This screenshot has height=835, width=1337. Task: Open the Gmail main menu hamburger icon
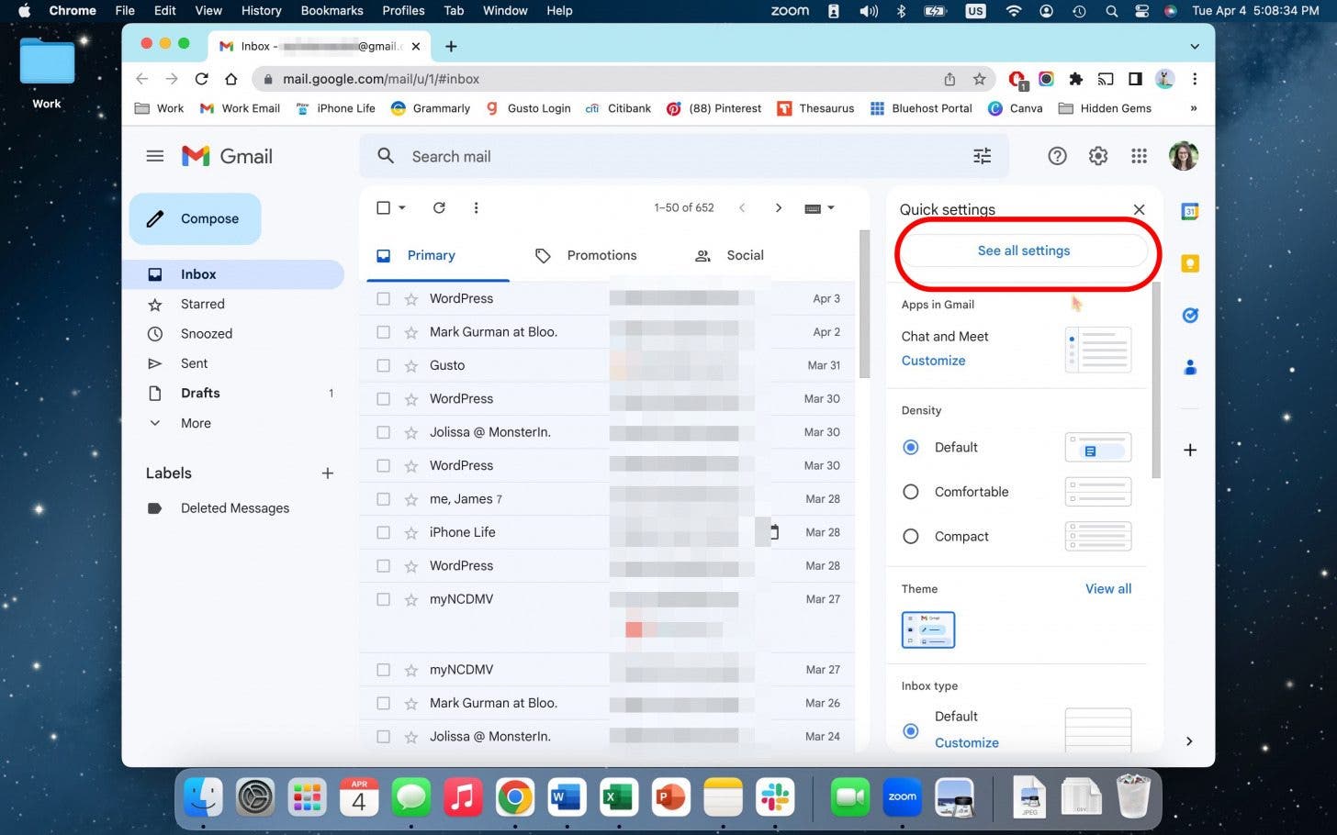click(155, 156)
